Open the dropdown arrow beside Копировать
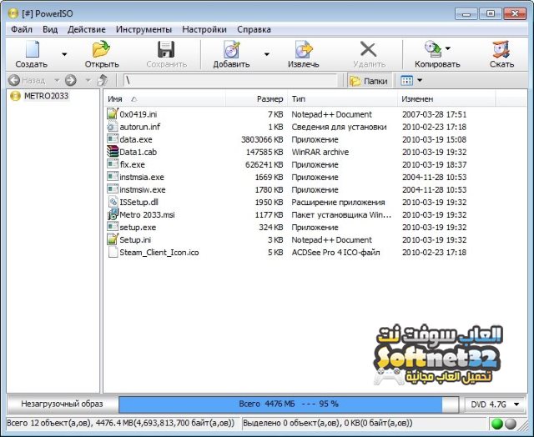This screenshot has height=437, width=534. tap(448, 48)
